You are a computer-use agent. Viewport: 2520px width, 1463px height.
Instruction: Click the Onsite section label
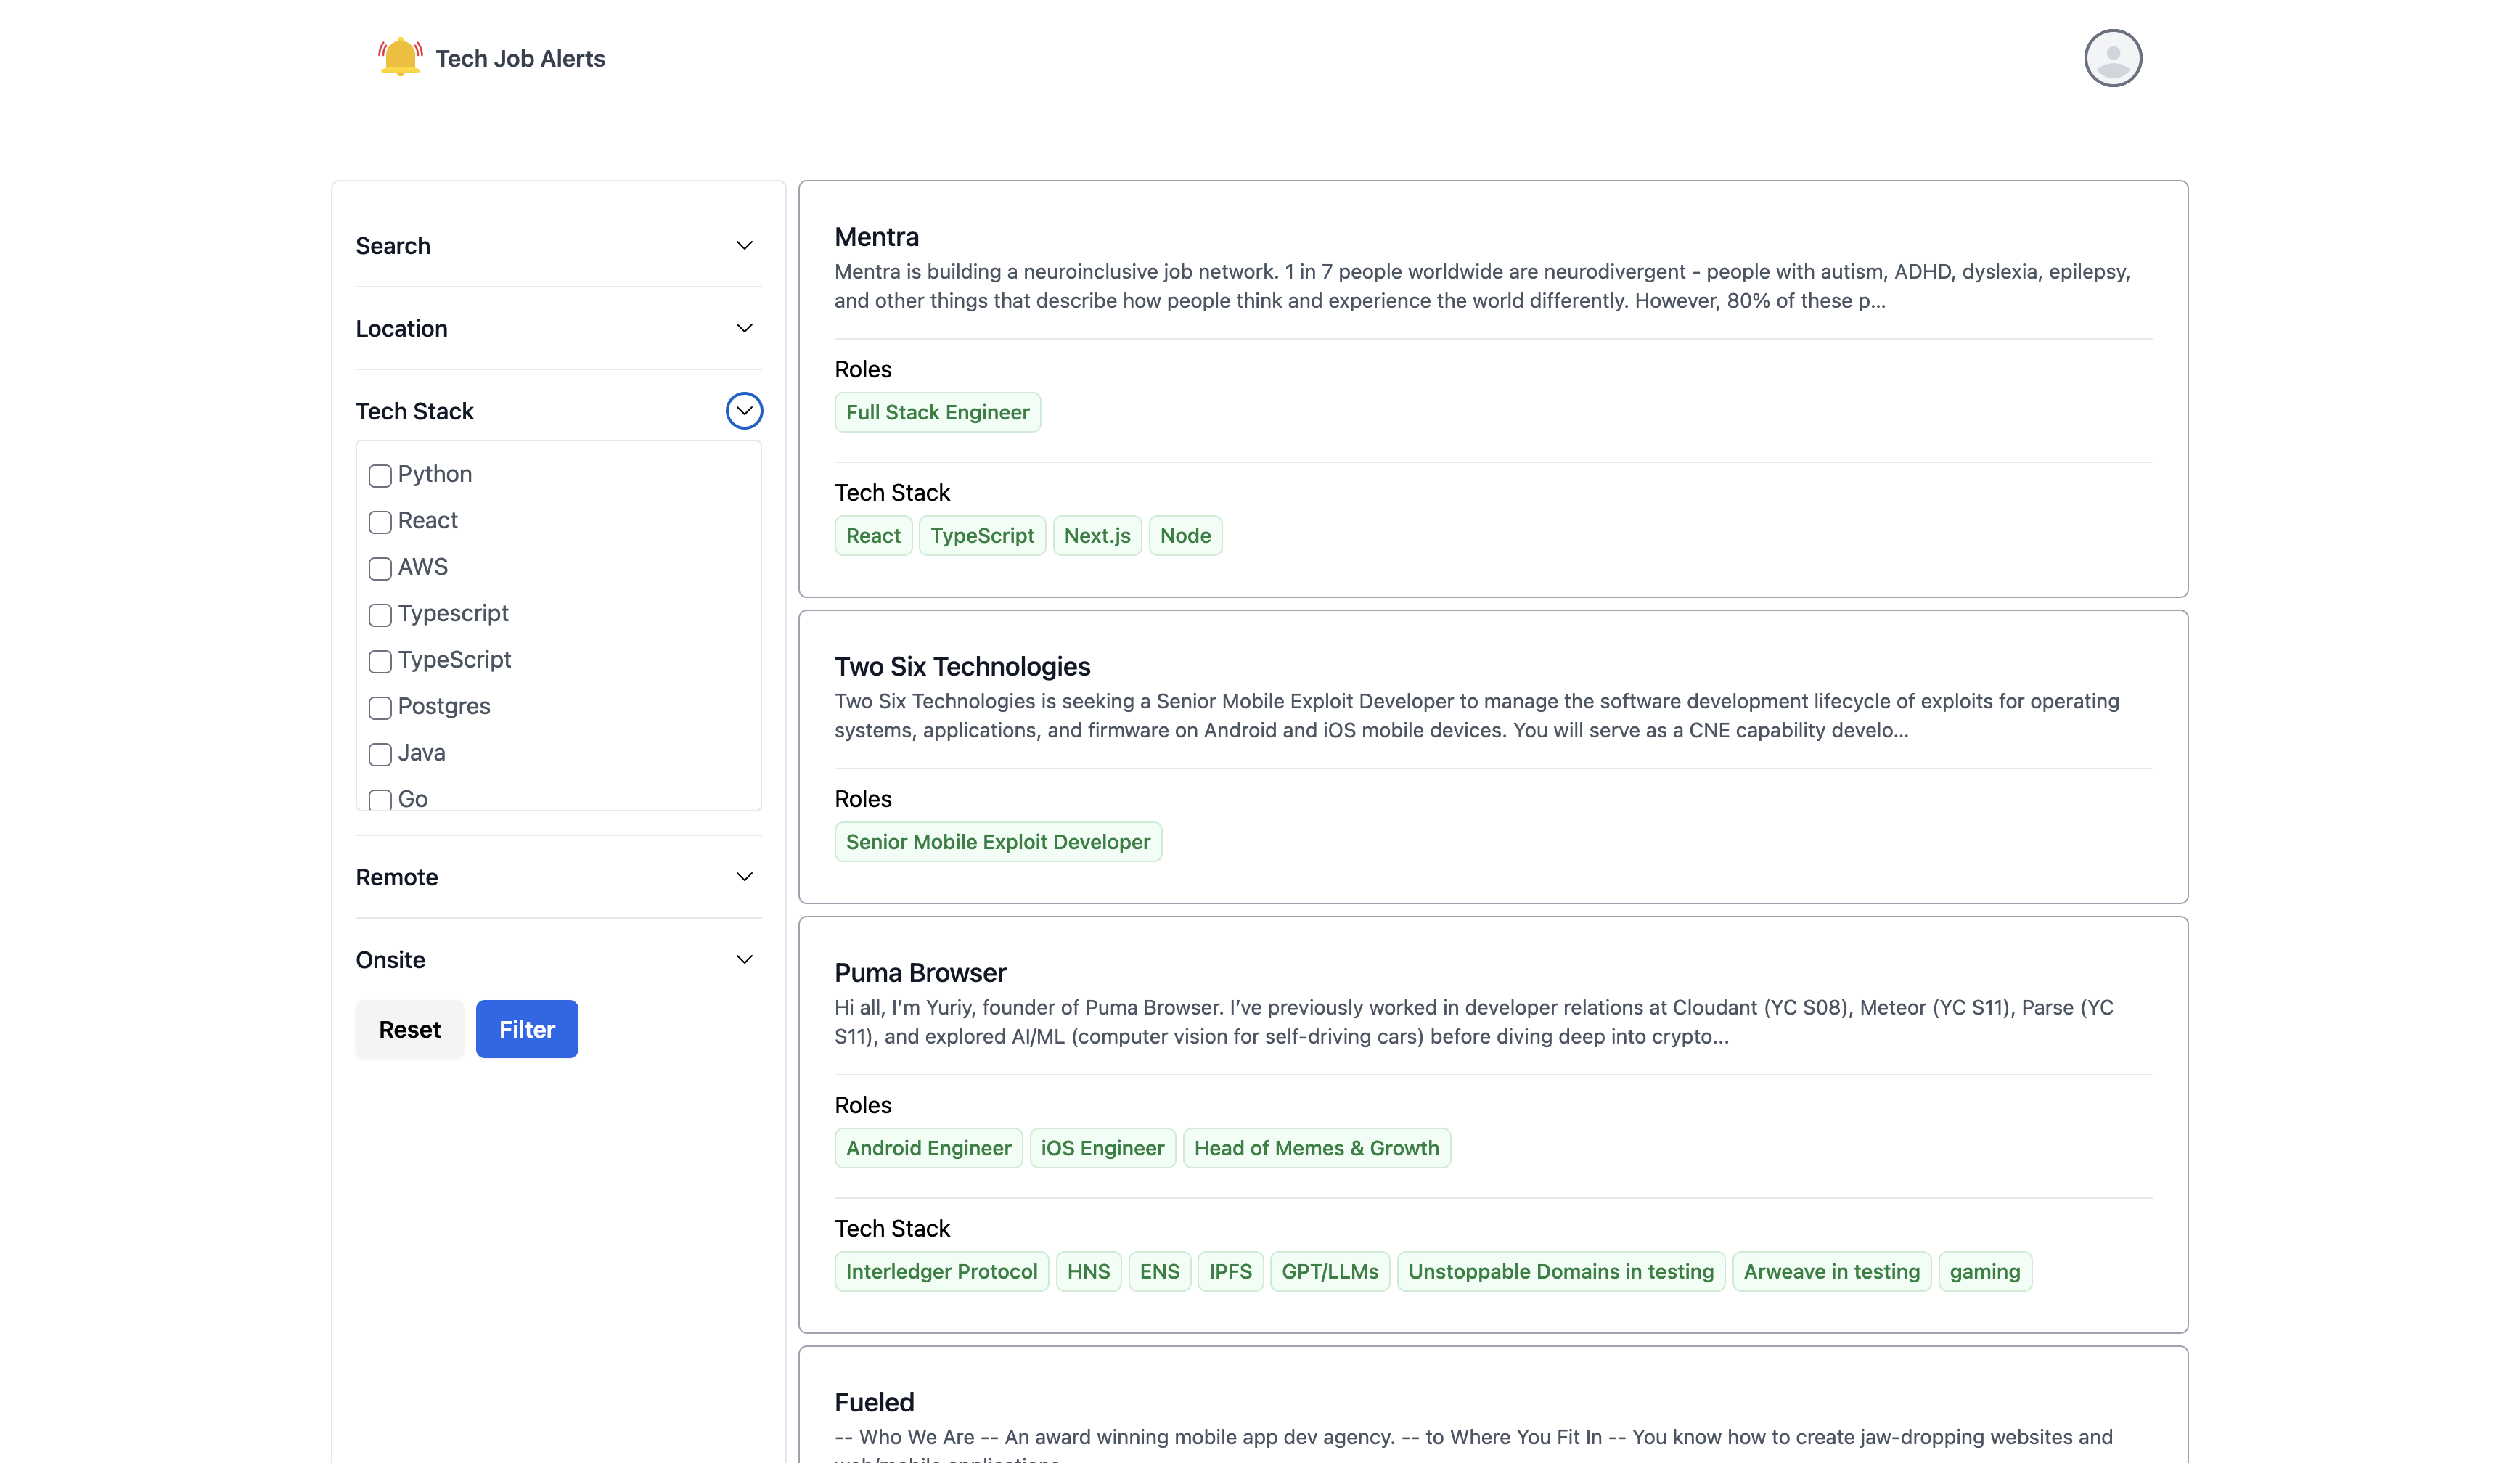(x=391, y=961)
